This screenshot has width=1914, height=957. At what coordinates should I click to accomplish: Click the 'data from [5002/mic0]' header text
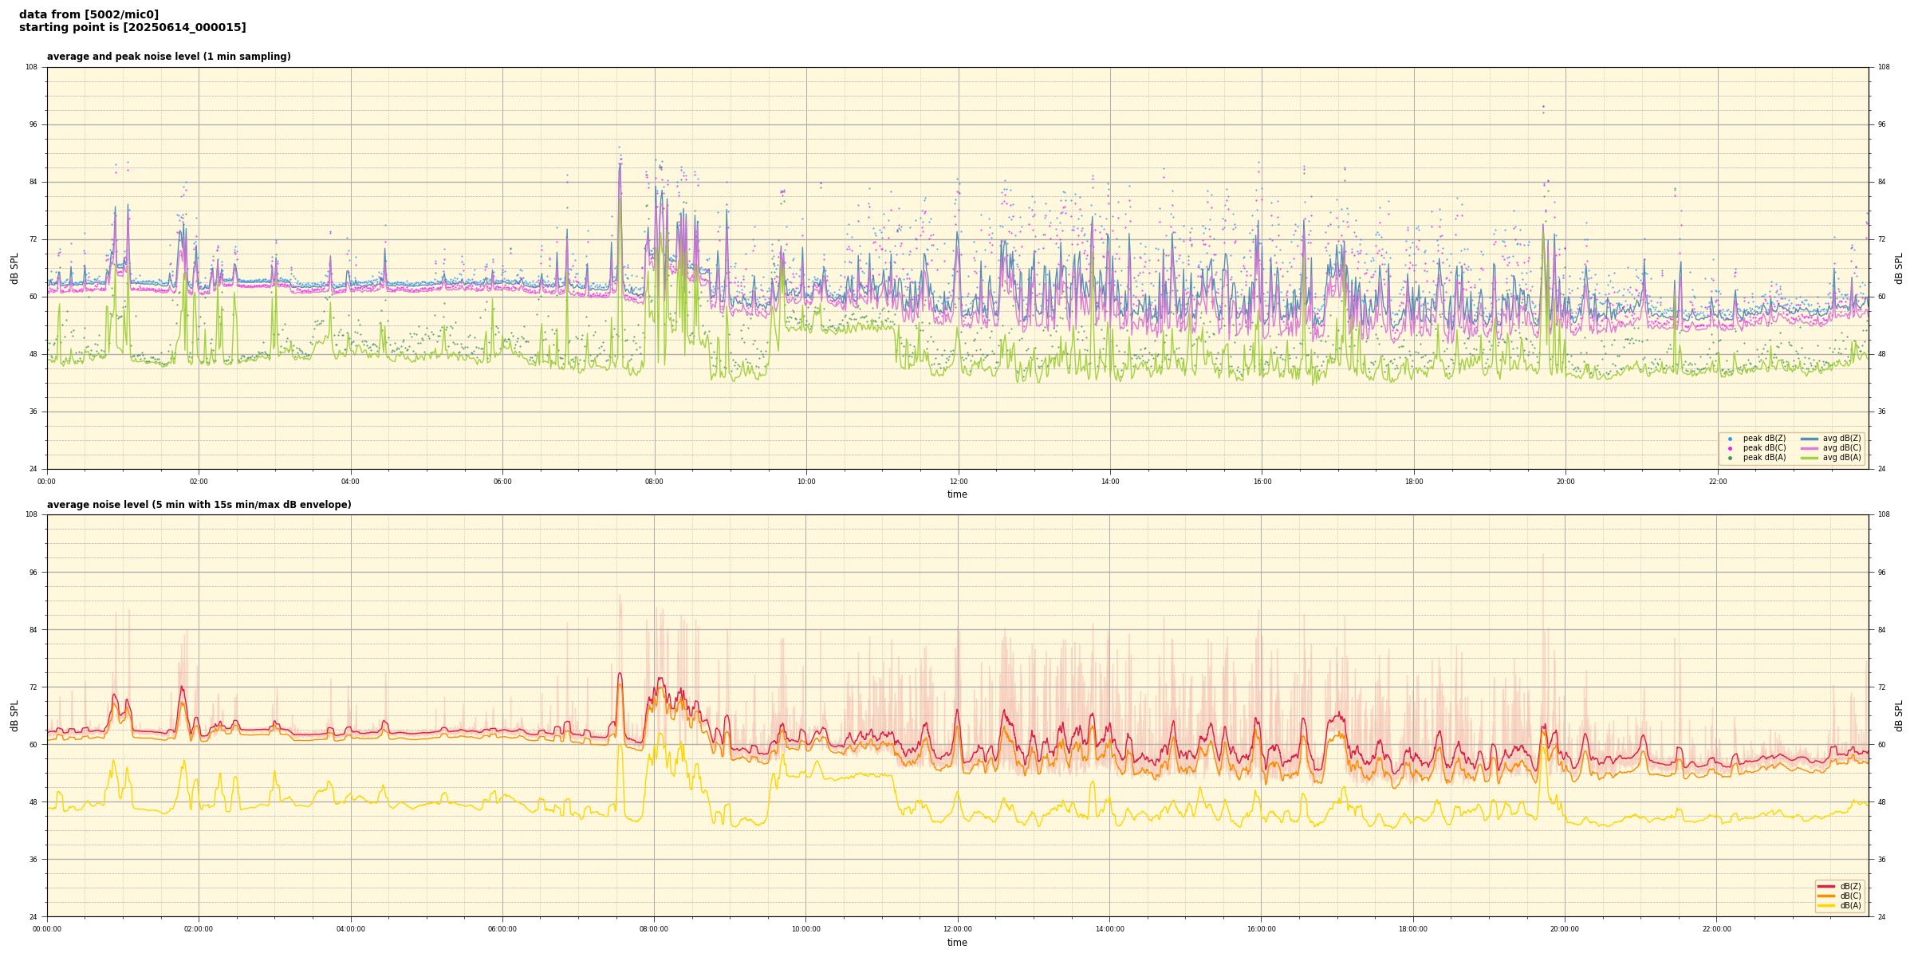point(89,14)
